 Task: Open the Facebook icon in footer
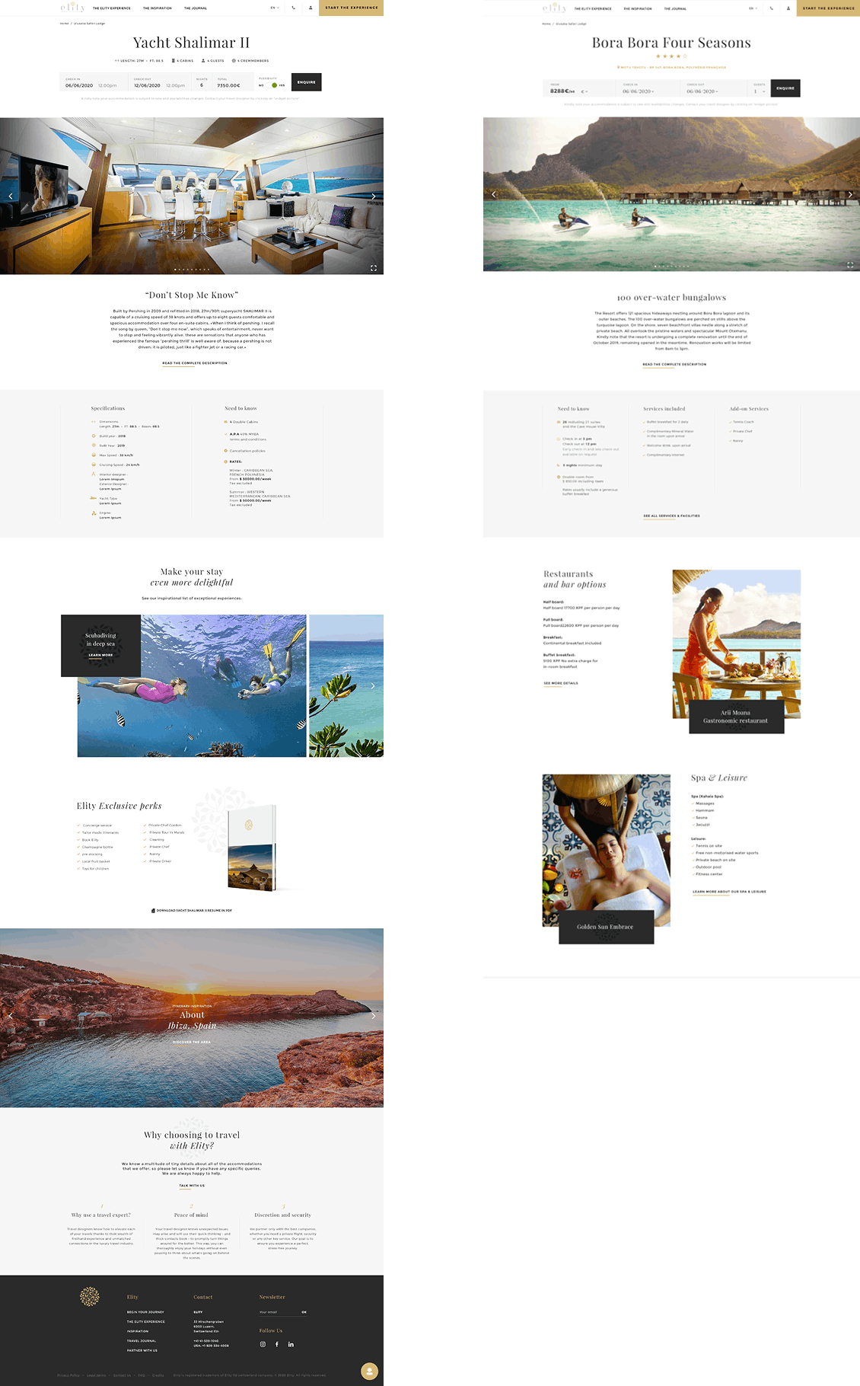click(277, 1344)
